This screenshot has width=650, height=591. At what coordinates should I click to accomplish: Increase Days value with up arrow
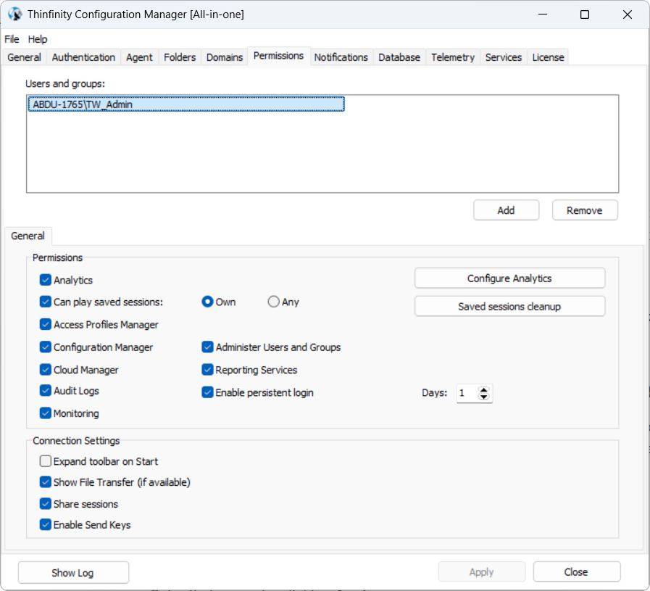coord(485,389)
